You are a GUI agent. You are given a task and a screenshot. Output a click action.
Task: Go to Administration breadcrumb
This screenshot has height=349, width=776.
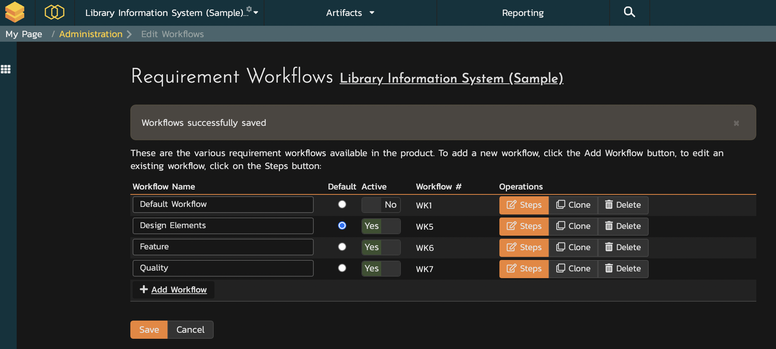click(x=91, y=34)
